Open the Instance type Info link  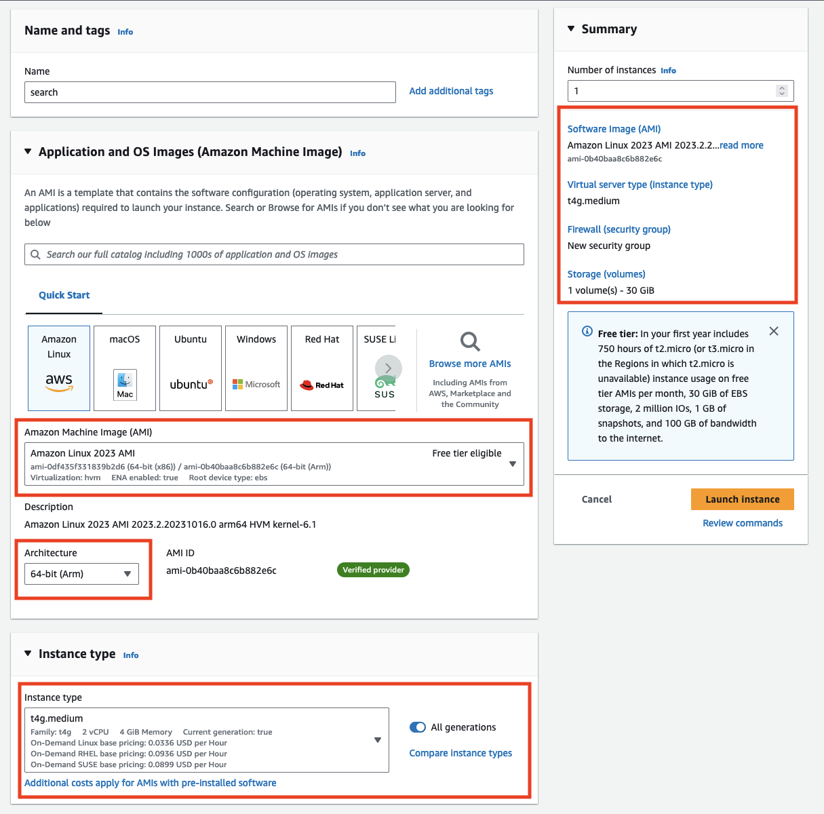(x=131, y=655)
